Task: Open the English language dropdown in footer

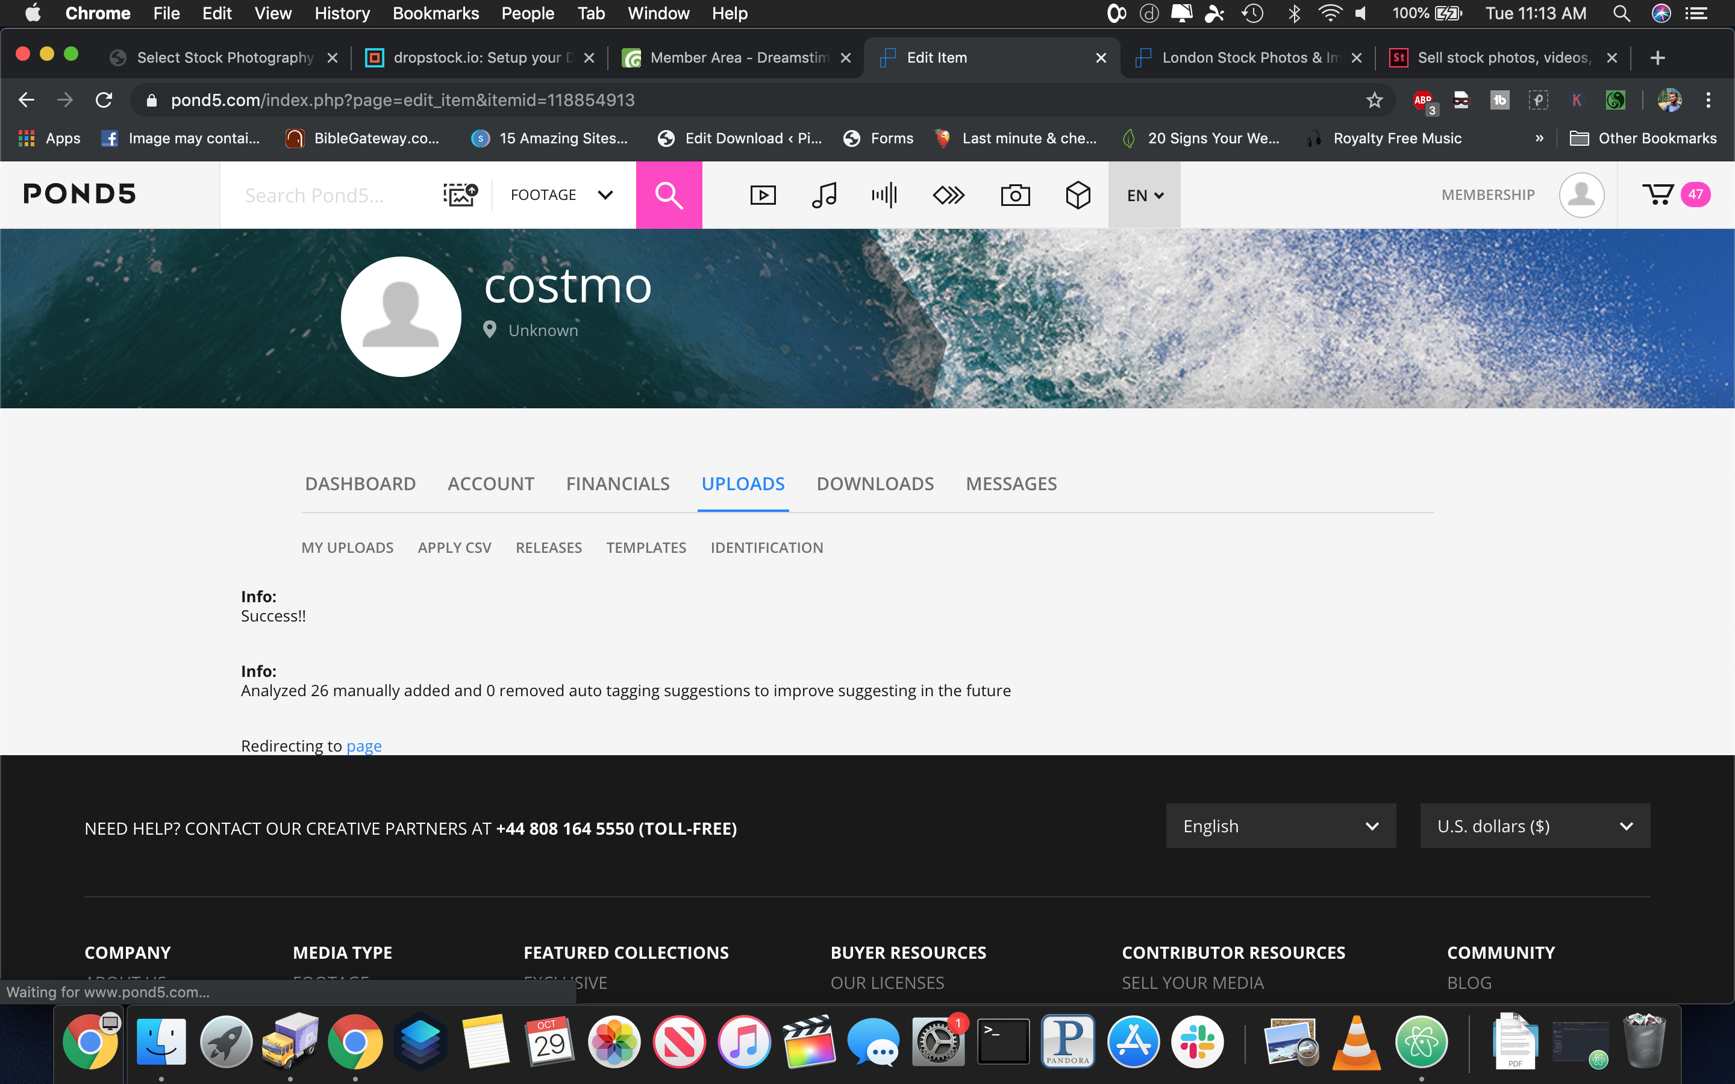Action: (1280, 826)
